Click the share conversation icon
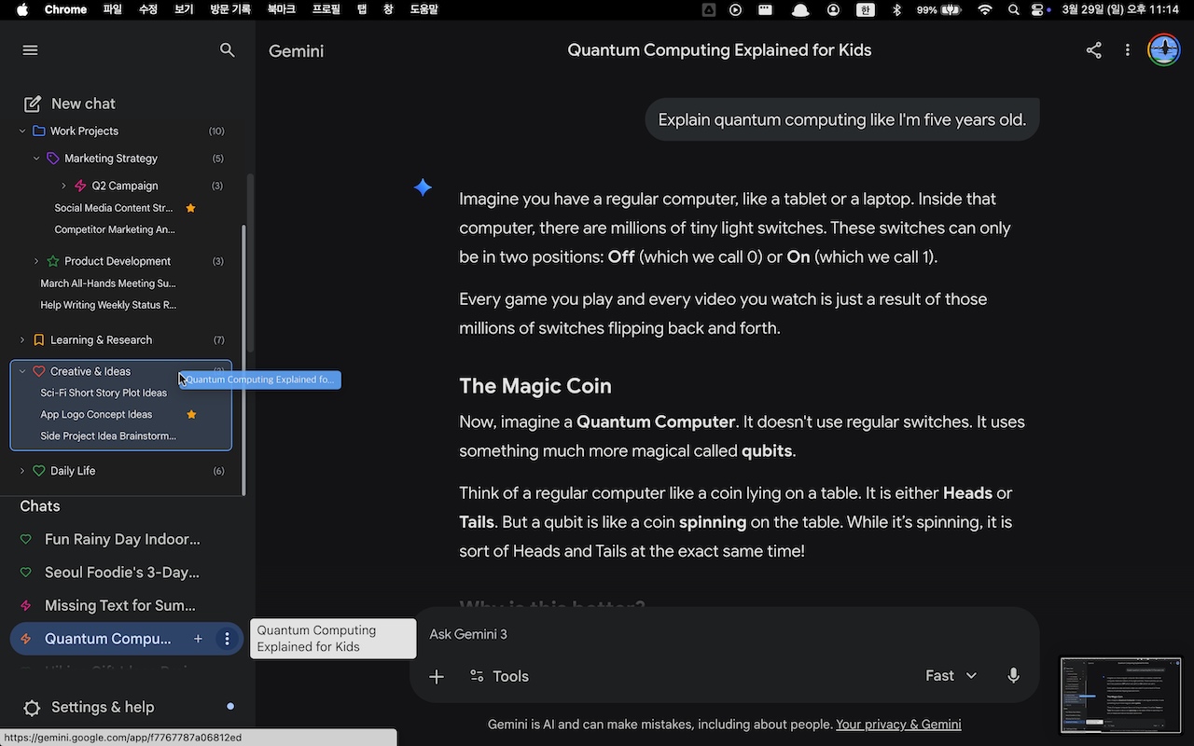Screen dimensions: 1194x746 1093,50
